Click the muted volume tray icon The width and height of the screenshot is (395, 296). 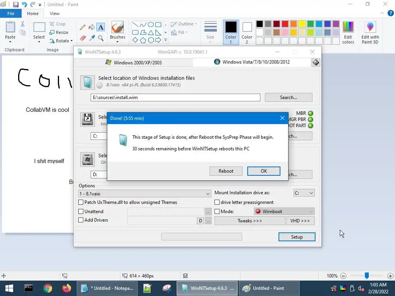tap(361, 288)
